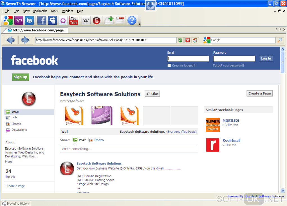Open Everyone (Top Posts) filter
Viewport: 287px width, 206px height.
[x=182, y=132]
